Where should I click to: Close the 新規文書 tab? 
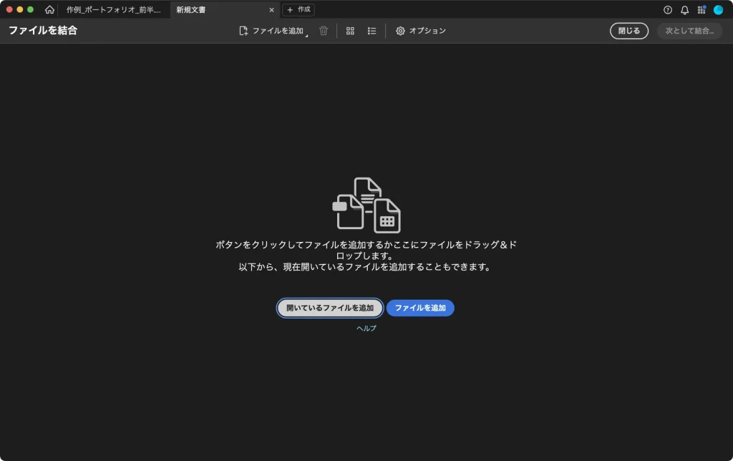[x=271, y=10]
